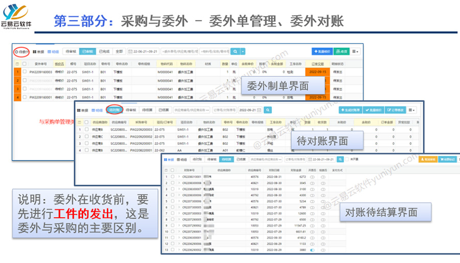The image size is (460, 263).
Task: Click the search icon in the 对账待结算 window
Action: (x=340, y=160)
